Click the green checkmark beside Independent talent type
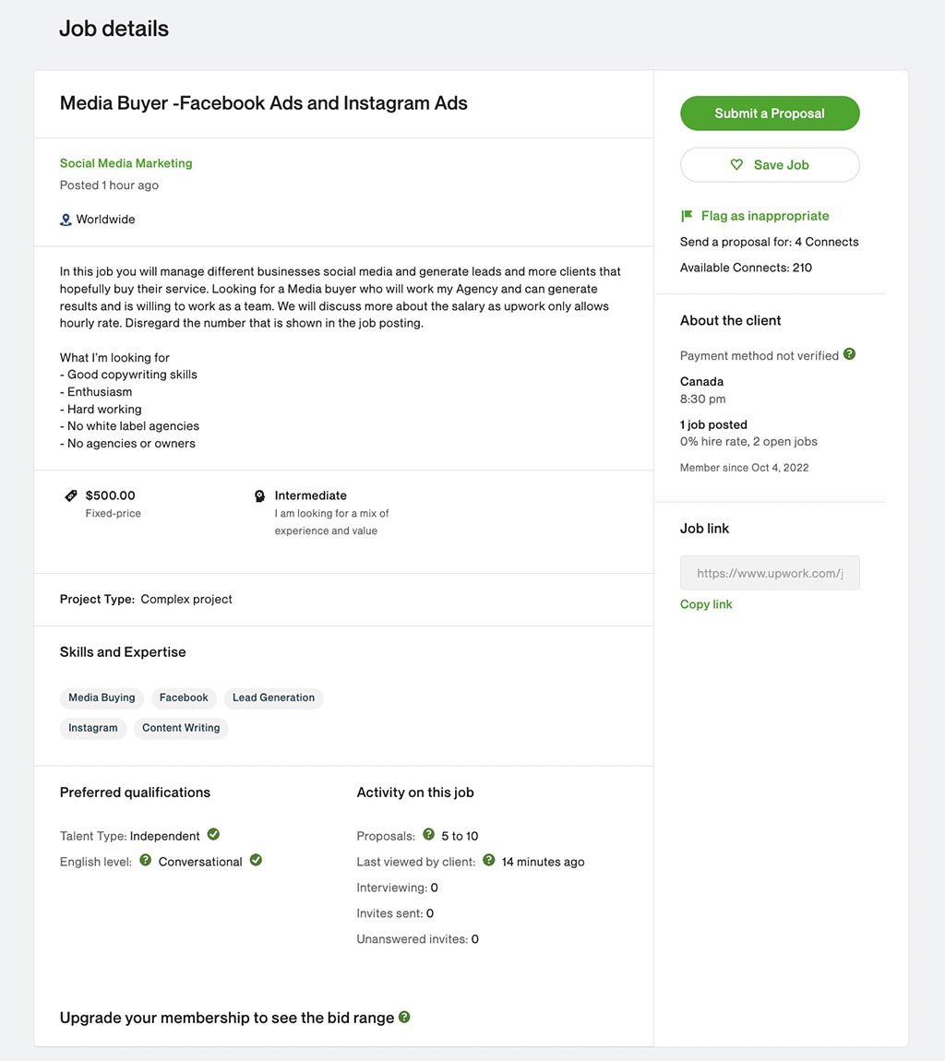The width and height of the screenshot is (945, 1061). click(213, 834)
